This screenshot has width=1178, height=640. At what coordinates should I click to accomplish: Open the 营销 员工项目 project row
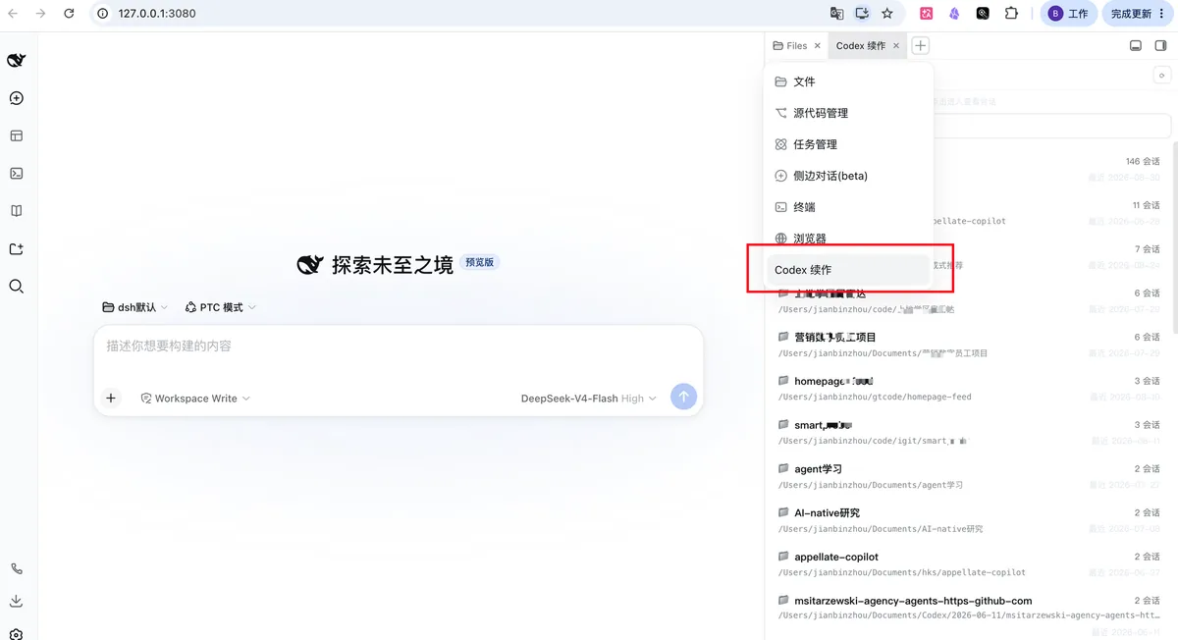pos(969,345)
